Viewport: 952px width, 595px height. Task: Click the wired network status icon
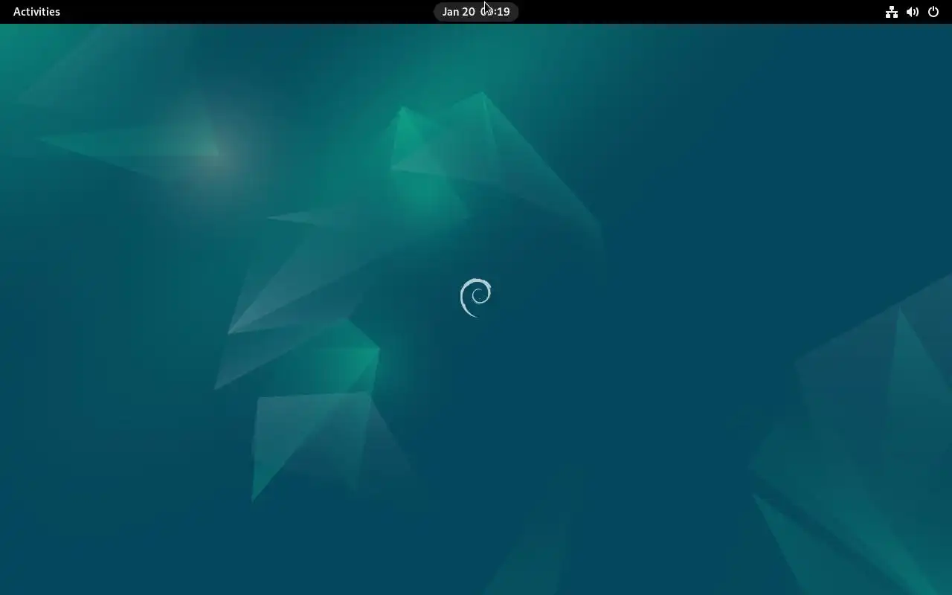point(891,11)
